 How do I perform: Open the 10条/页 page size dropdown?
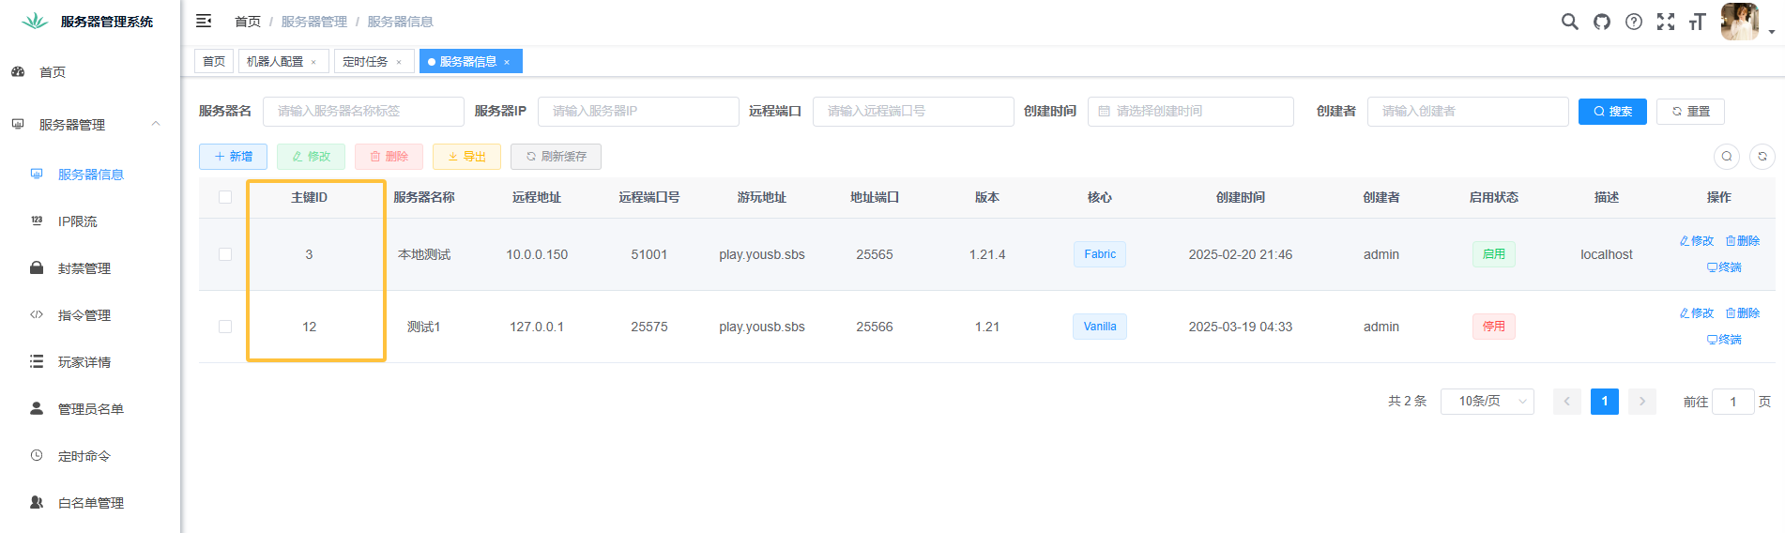[1487, 402]
